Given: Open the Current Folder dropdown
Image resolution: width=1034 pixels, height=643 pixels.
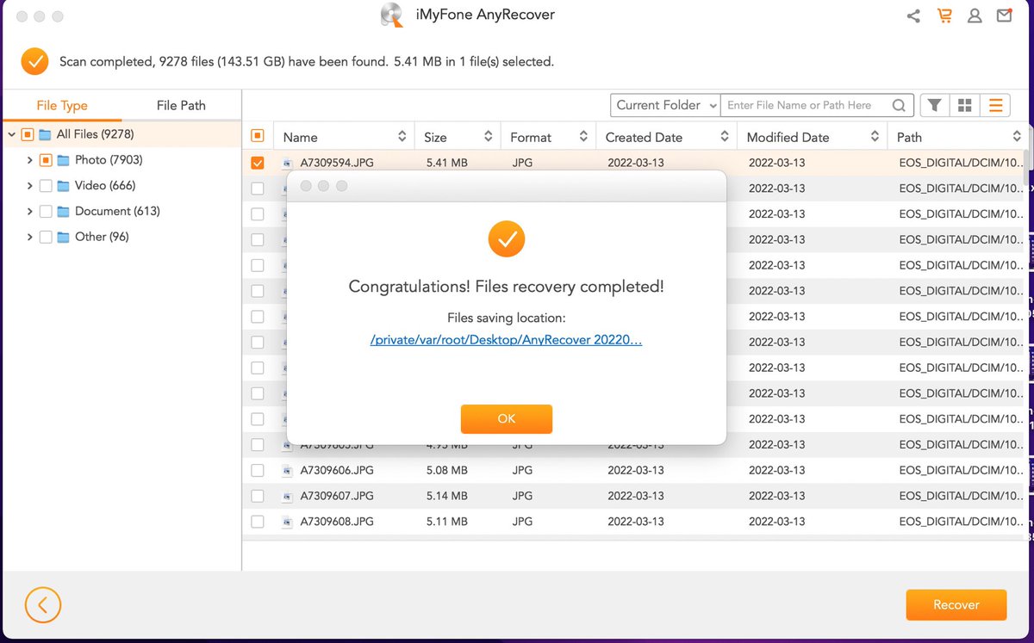Looking at the screenshot, I should pyautogui.click(x=665, y=105).
